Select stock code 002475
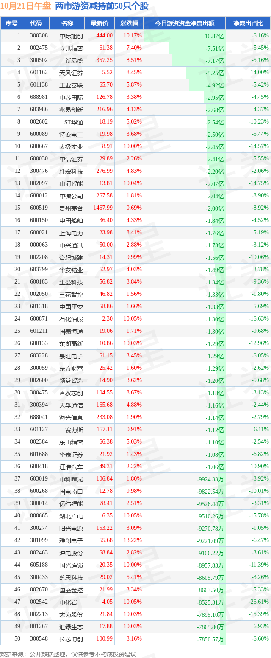Viewport: 271px width, 658px height. click(x=39, y=48)
